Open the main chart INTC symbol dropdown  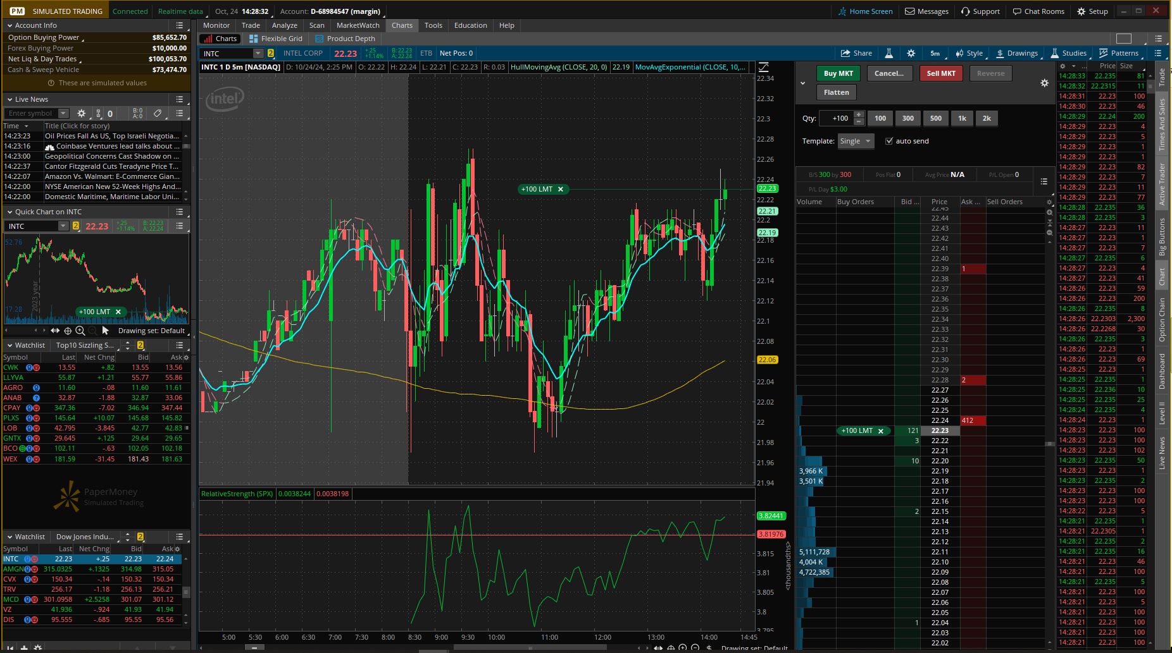[x=258, y=53]
